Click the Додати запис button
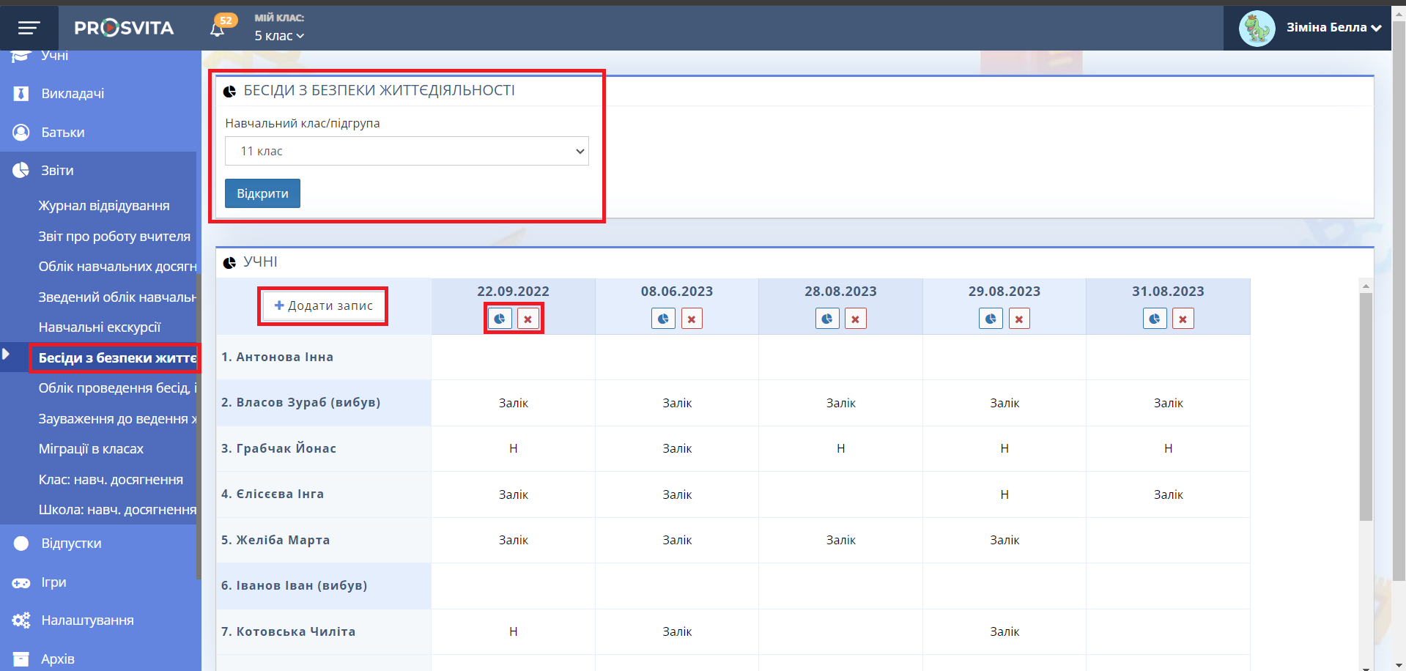The image size is (1406, 671). coord(323,305)
